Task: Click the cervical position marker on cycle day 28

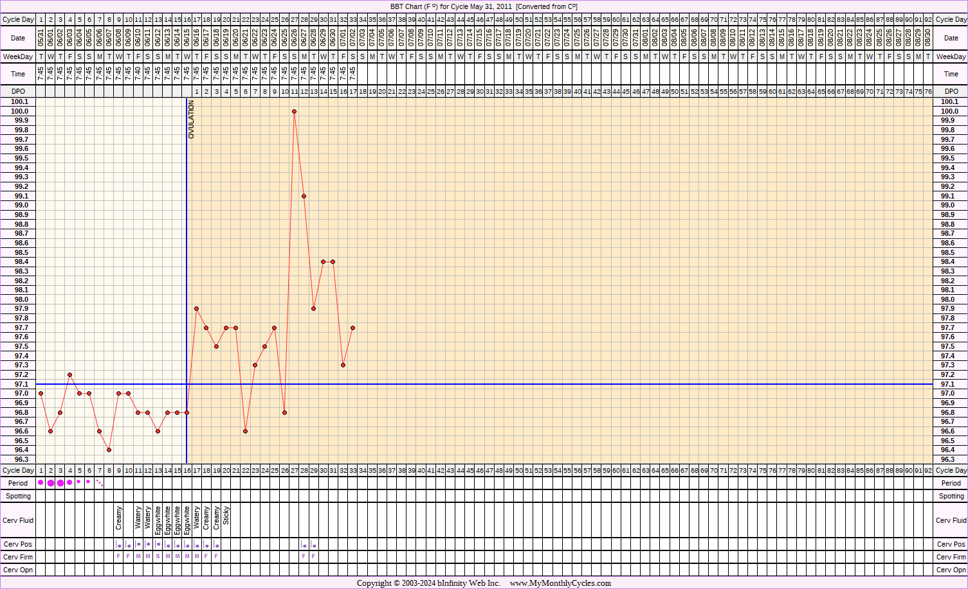Action: (x=304, y=545)
